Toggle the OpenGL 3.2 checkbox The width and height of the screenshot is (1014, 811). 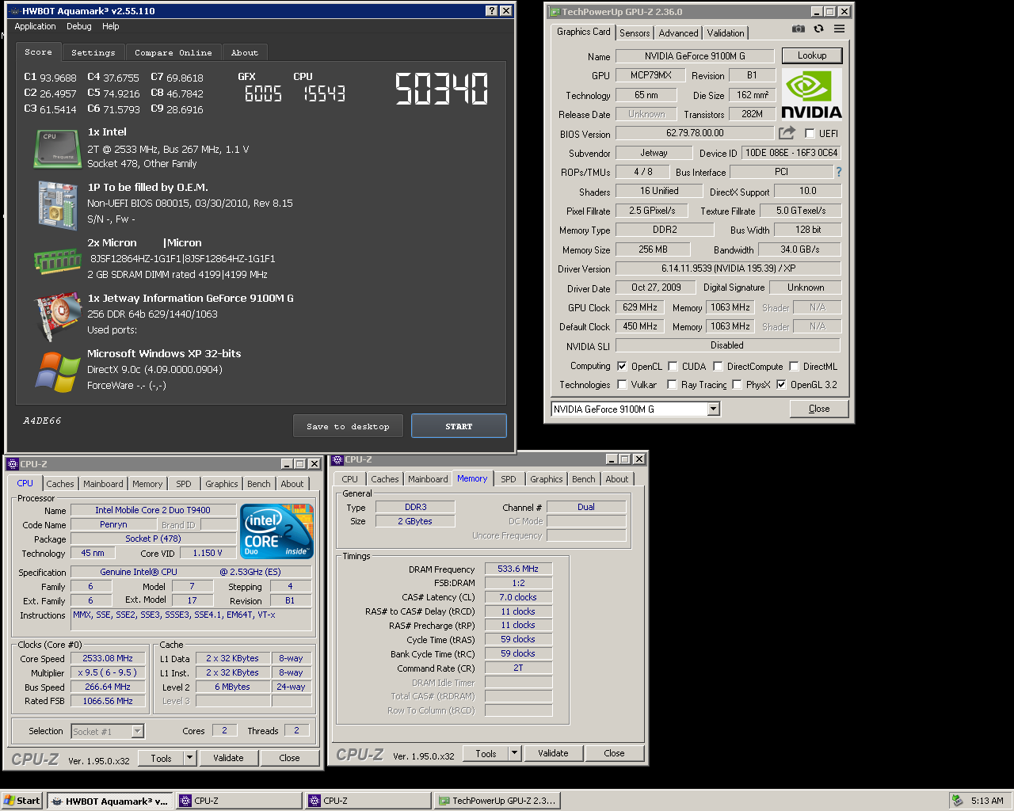pos(781,385)
